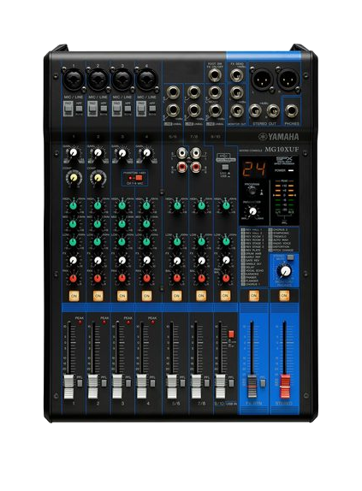Click the Yamaha logo on the mixer

click(x=278, y=137)
